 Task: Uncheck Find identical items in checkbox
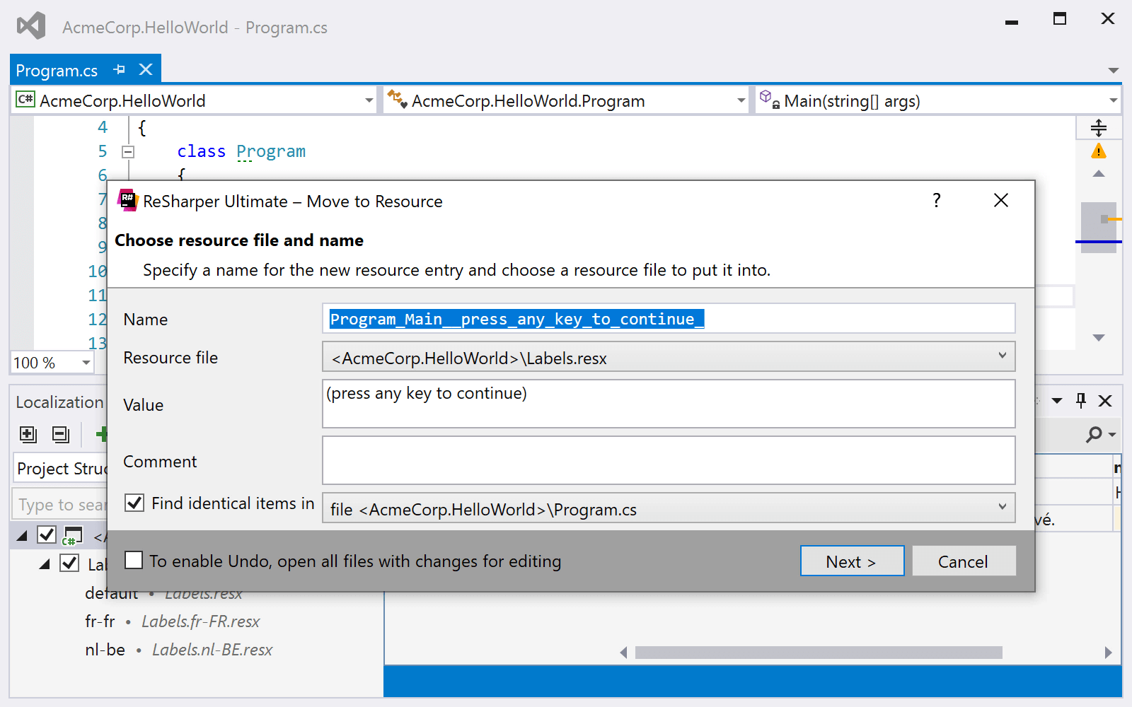coord(134,503)
